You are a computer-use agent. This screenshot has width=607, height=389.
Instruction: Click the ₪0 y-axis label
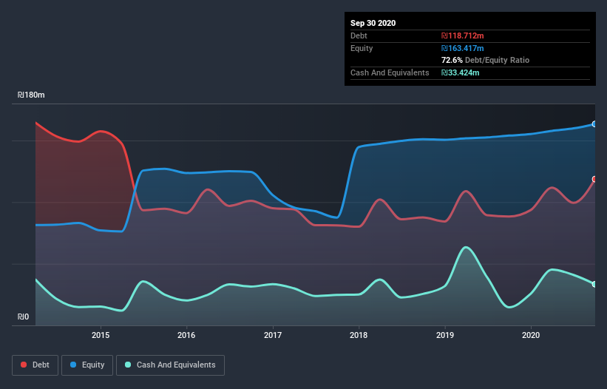pos(23,317)
